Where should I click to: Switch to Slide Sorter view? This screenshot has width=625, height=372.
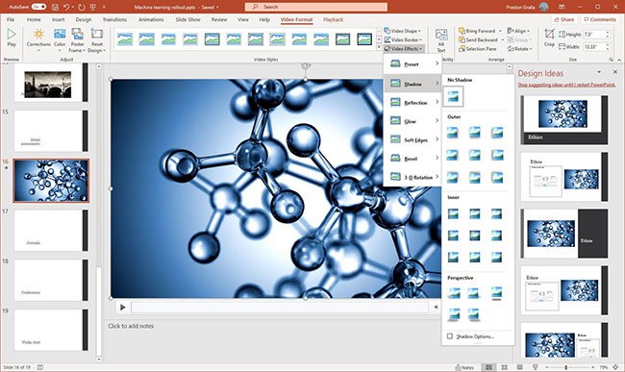click(x=504, y=367)
